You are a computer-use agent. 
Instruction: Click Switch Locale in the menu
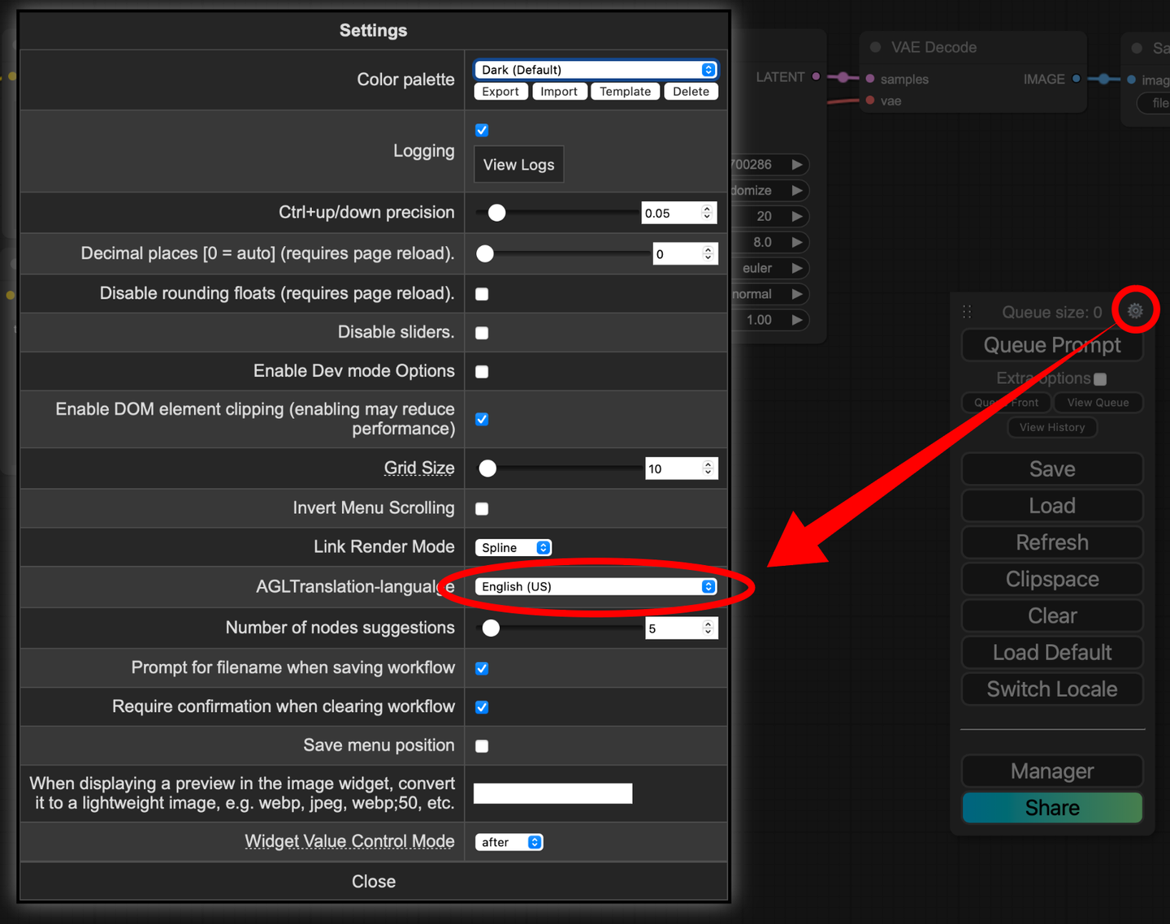(1052, 689)
